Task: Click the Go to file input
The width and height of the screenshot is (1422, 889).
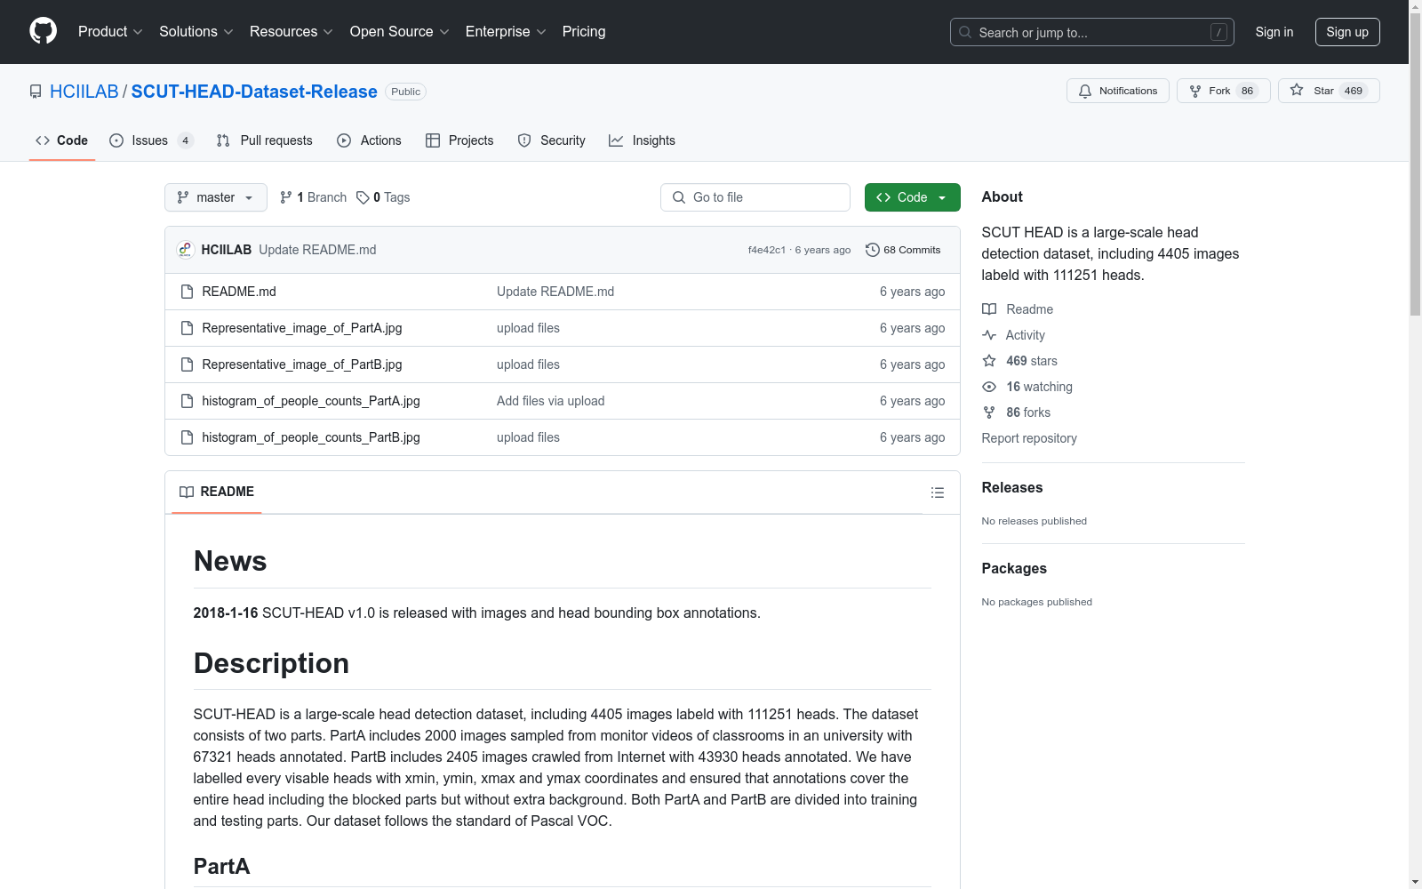Action: (x=755, y=197)
